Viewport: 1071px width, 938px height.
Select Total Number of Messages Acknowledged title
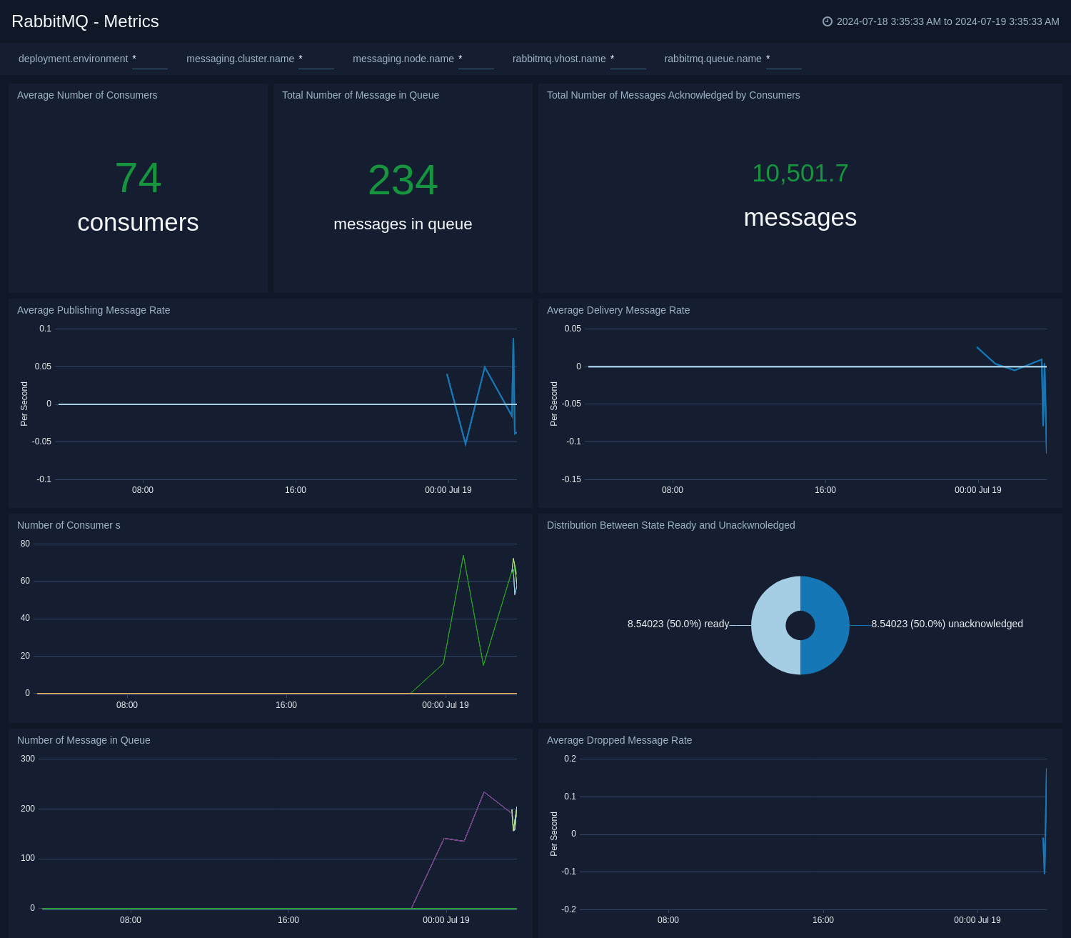click(673, 95)
